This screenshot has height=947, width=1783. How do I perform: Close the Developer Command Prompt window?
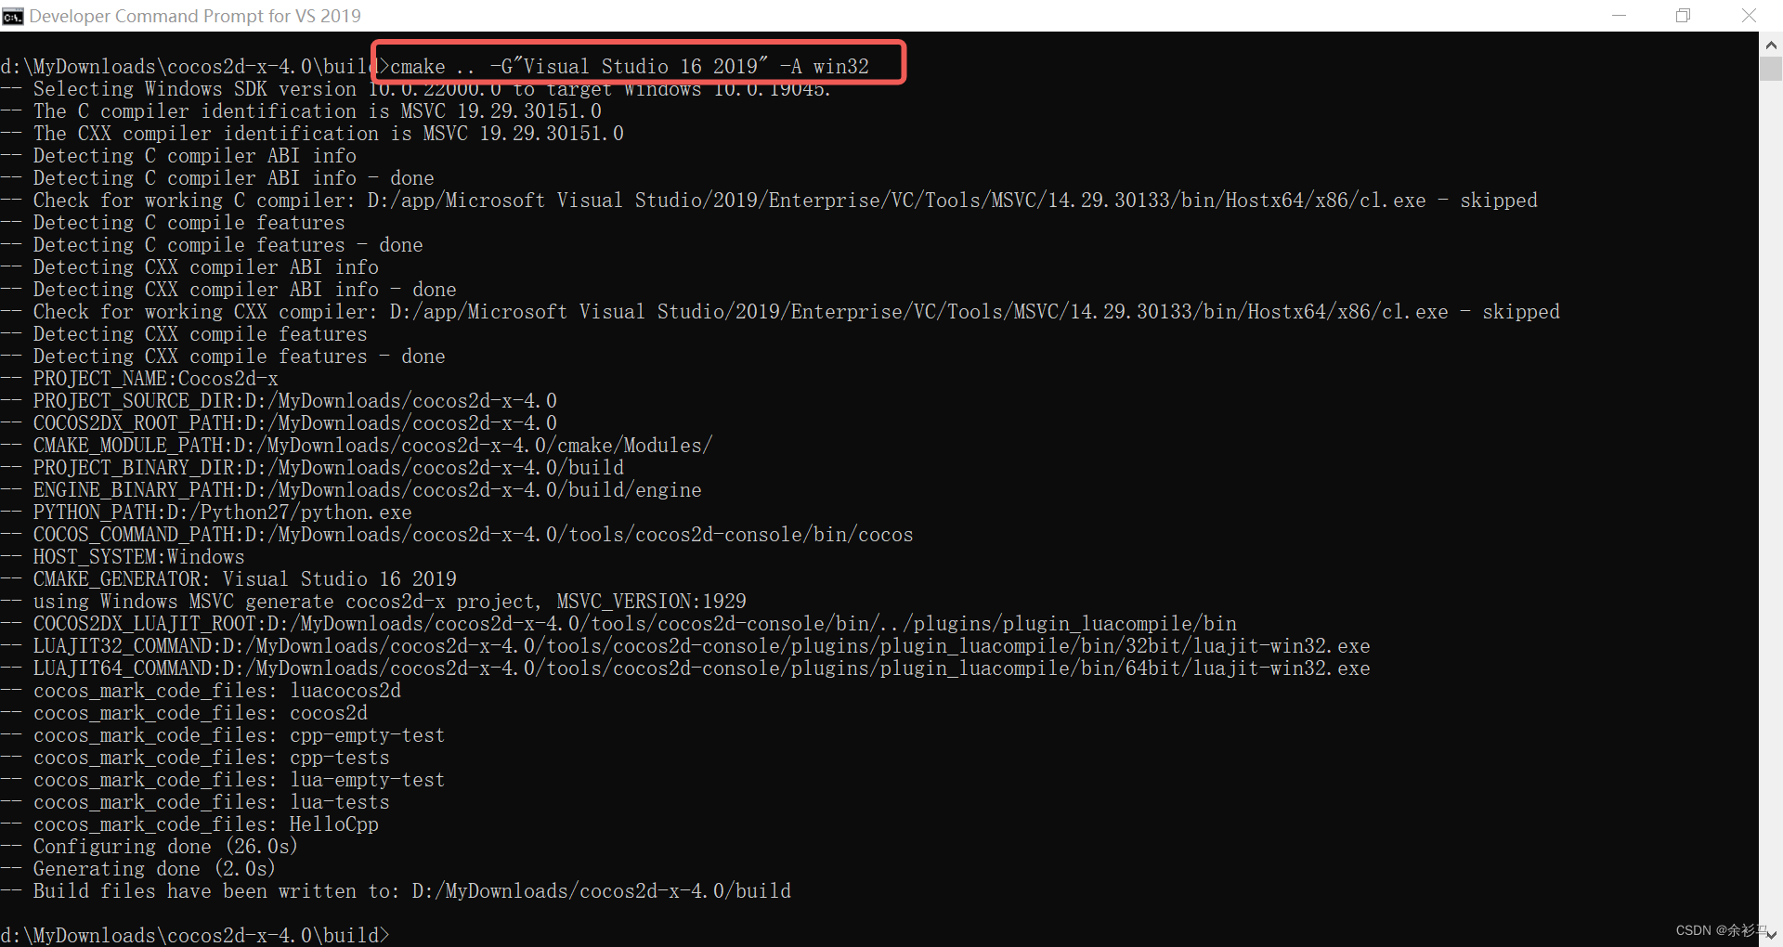click(x=1749, y=16)
